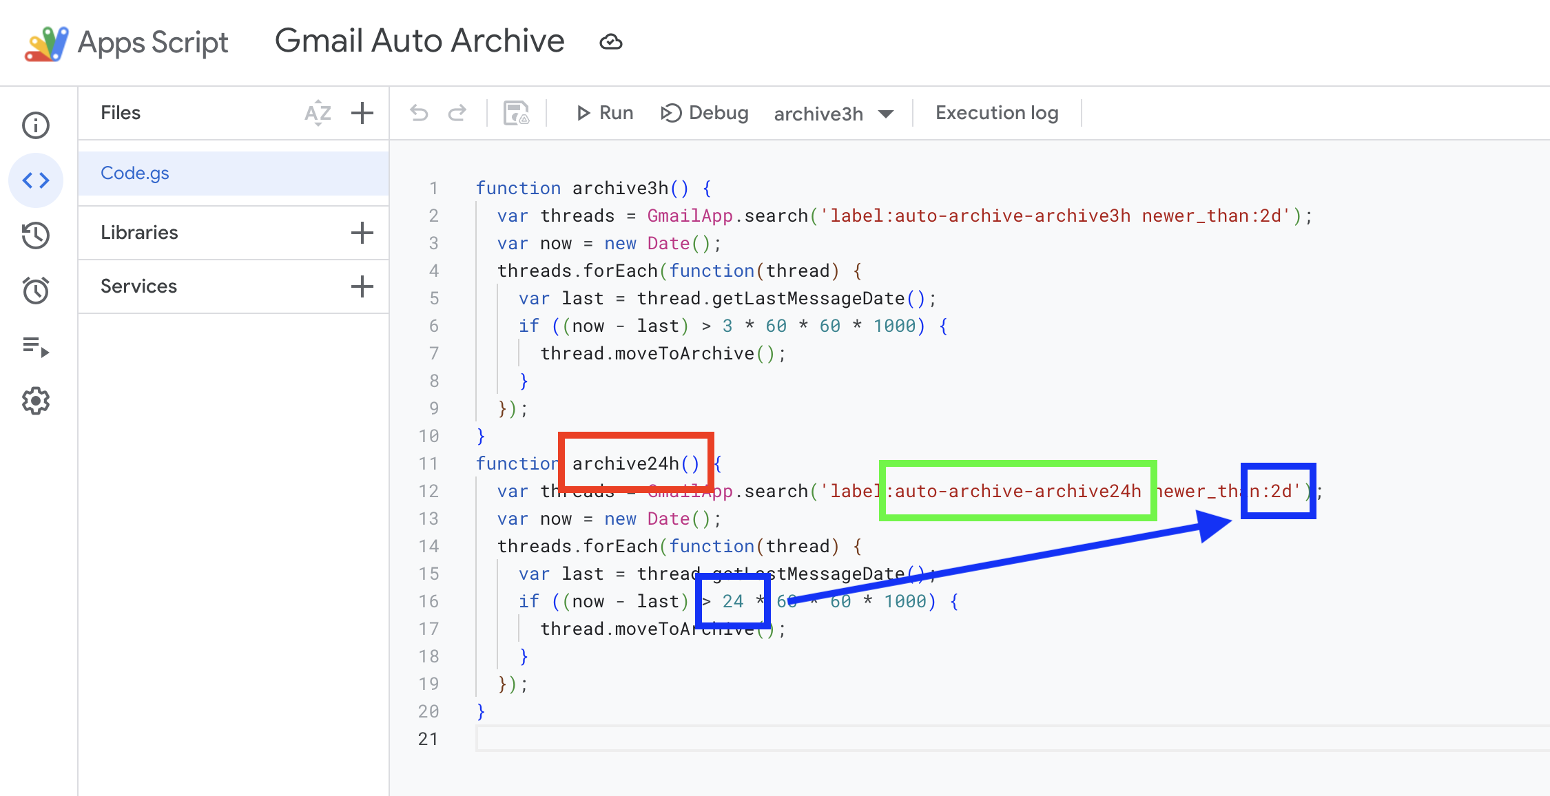This screenshot has width=1550, height=796.
Task: Select the Code.gs file
Action: tap(135, 173)
